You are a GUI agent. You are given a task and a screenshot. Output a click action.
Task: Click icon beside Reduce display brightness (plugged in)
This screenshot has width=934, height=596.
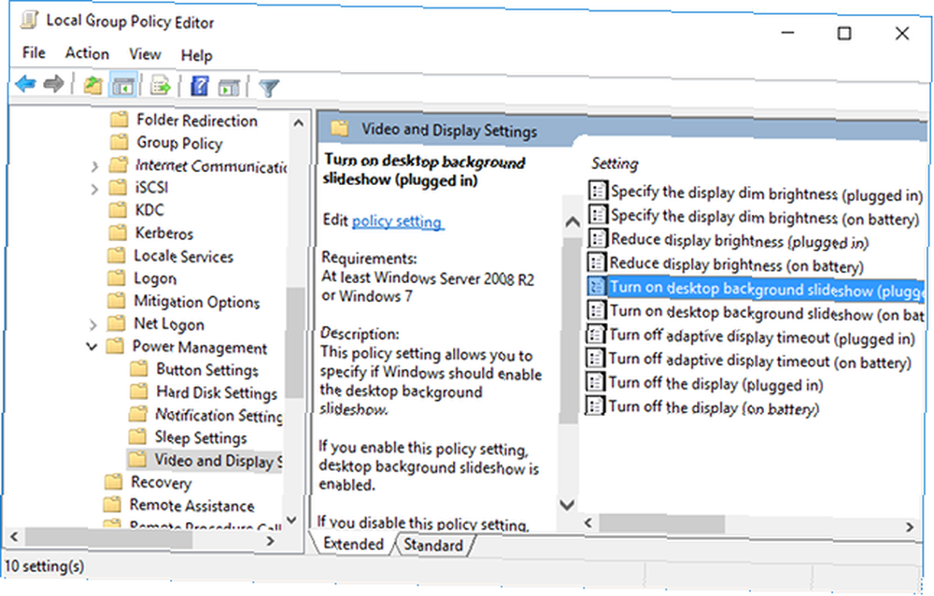click(x=597, y=238)
